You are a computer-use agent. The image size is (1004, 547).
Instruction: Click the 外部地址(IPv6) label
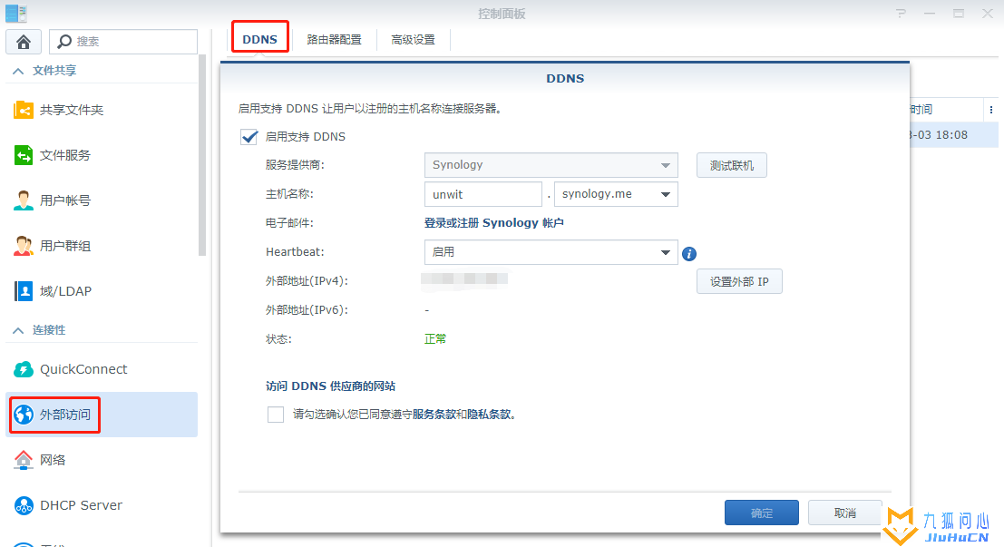pos(307,310)
